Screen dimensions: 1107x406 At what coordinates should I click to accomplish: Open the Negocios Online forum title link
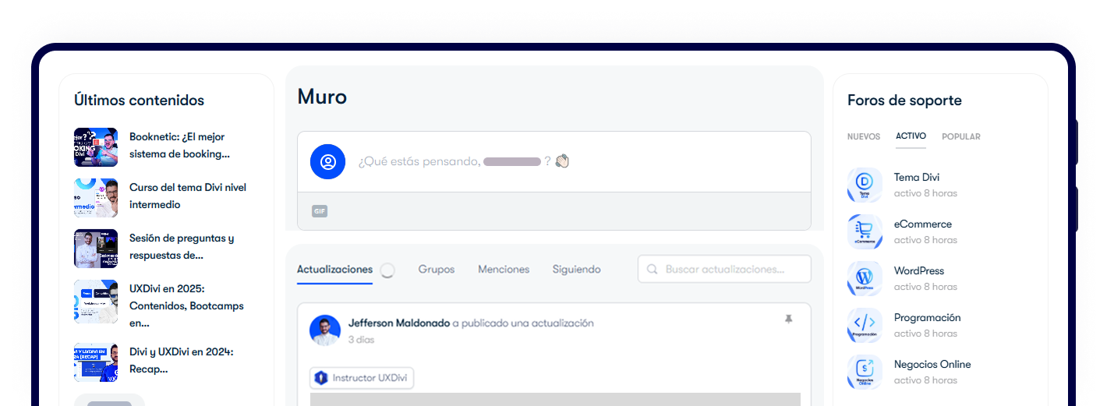coord(932,365)
